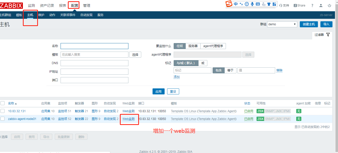
Task: Click SNMP badge for zabbix-agent-node01
Action: pos(269,119)
